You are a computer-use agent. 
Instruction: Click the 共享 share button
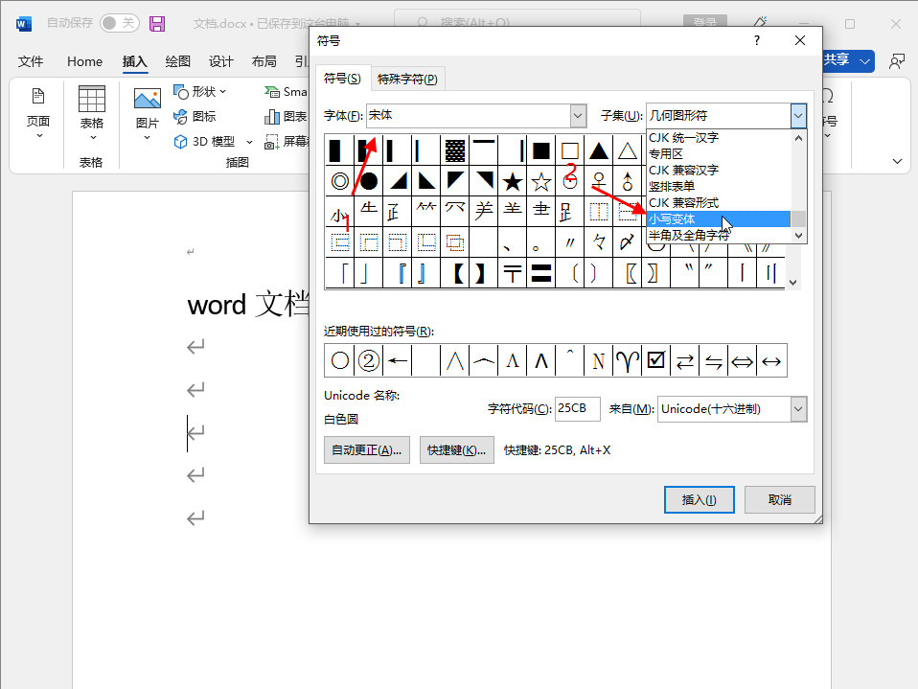(x=848, y=60)
